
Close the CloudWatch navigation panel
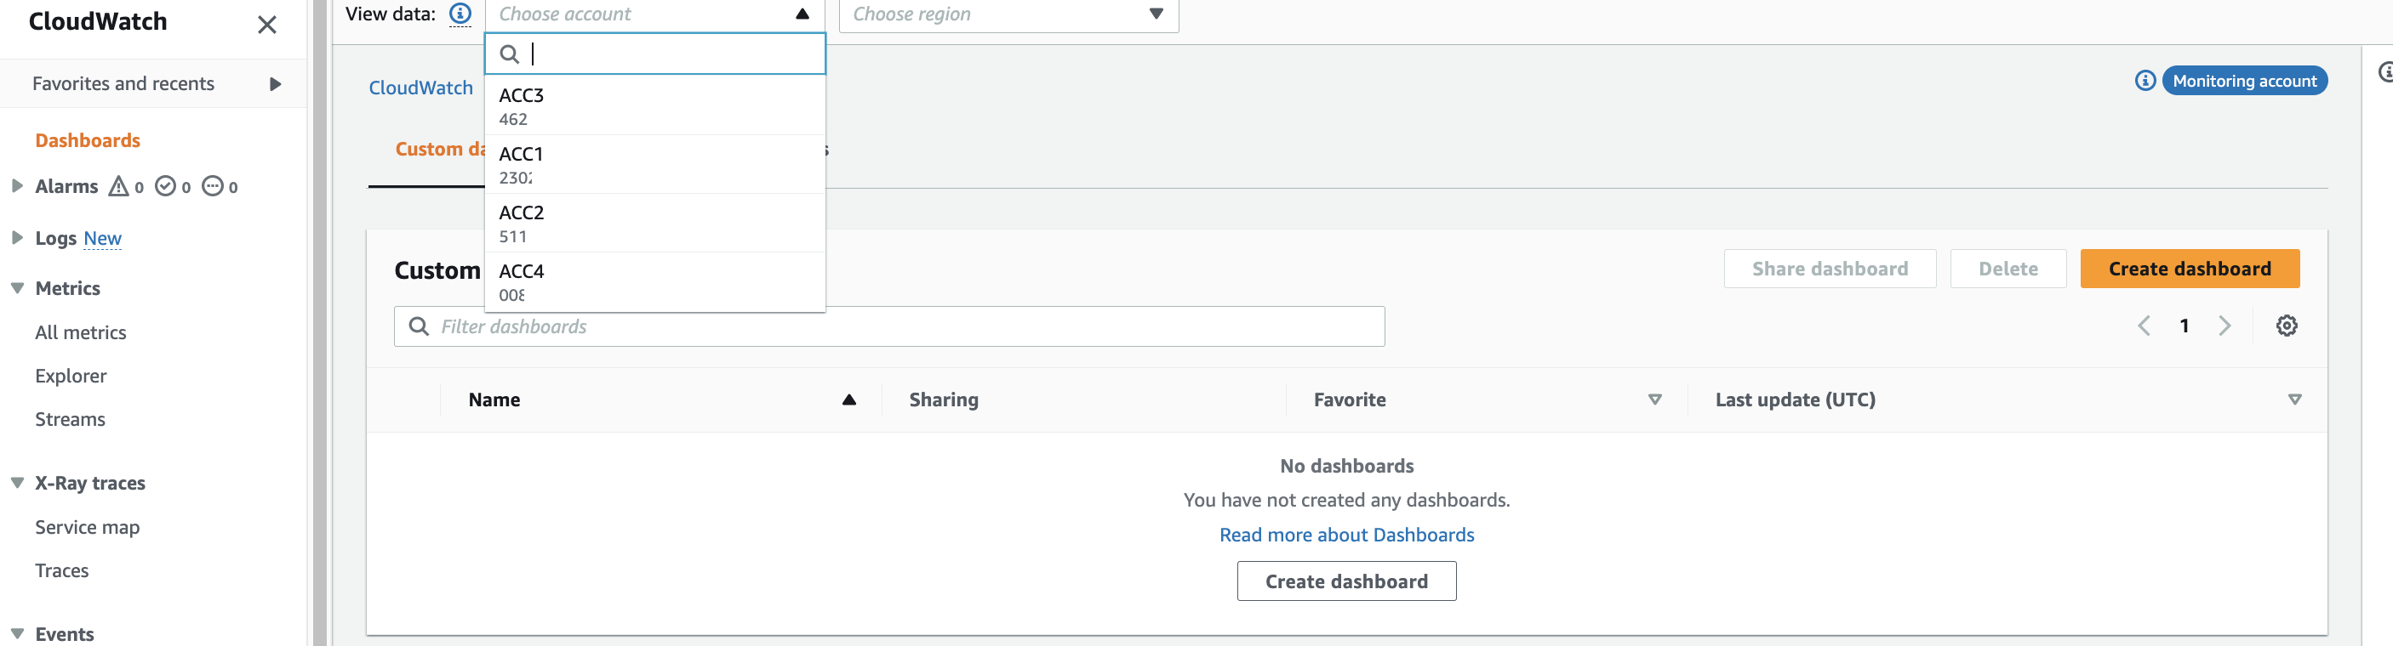[266, 25]
